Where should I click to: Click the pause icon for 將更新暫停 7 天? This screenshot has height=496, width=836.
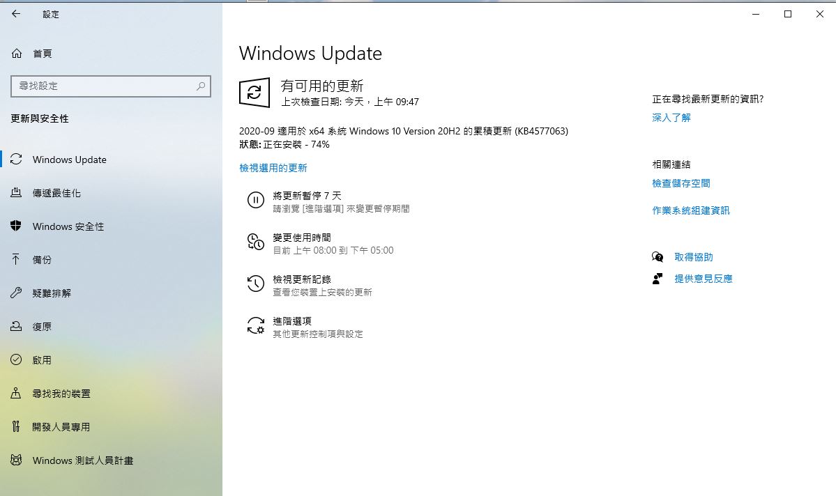(x=255, y=201)
